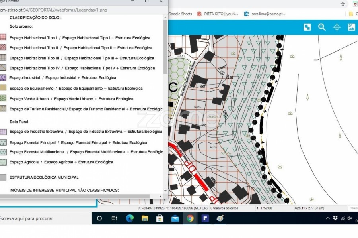Open the Mail app from taskbar
Image resolution: width=358 pixels, height=238 pixels.
[175, 218]
